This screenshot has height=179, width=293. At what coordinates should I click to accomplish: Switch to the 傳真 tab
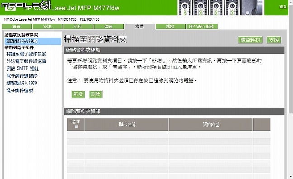click(109, 27)
